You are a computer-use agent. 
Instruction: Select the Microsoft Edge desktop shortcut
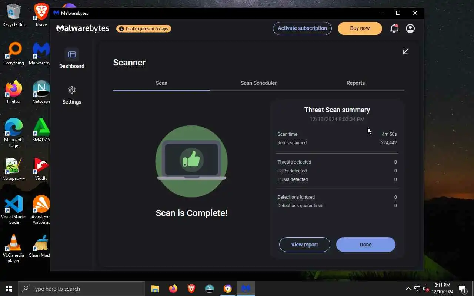pyautogui.click(x=14, y=133)
